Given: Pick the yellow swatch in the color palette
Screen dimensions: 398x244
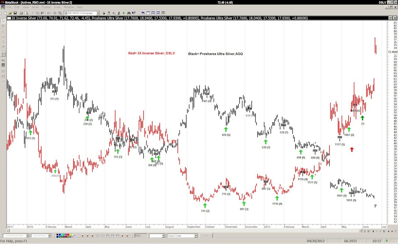Looking at the screenshot, I should coord(70,235).
